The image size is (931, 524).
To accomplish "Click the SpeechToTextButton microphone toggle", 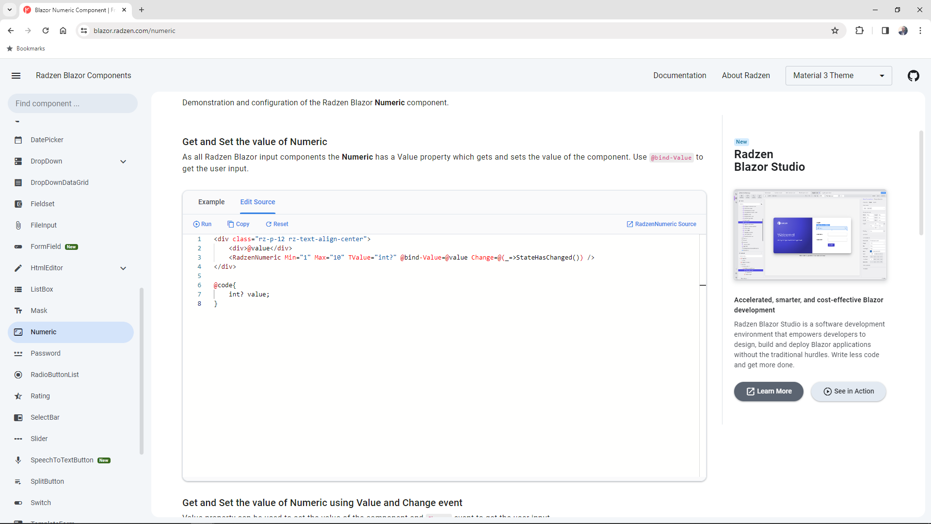I will pos(18,460).
